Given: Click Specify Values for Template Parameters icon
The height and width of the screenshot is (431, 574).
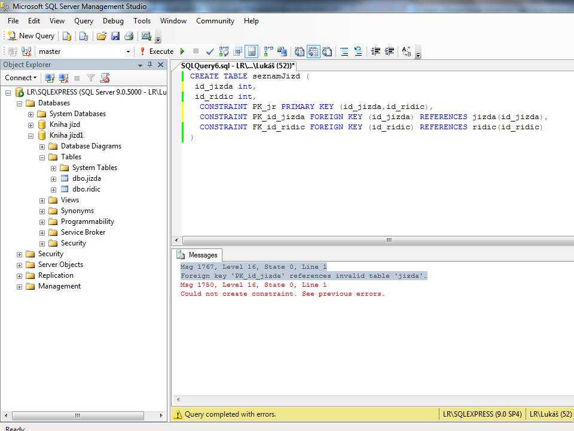Looking at the screenshot, I should tap(407, 51).
